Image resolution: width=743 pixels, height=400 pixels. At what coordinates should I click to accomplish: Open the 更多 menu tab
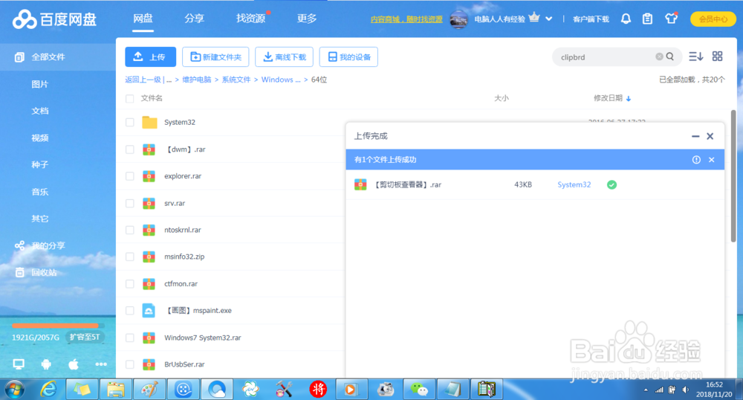coord(307,19)
